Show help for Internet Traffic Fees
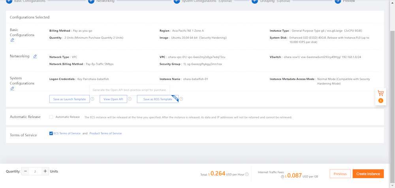 (x=282, y=177)
